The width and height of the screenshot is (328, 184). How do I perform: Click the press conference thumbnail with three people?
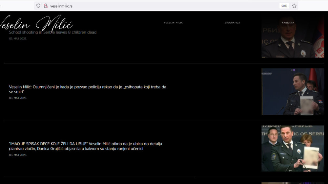293,148
